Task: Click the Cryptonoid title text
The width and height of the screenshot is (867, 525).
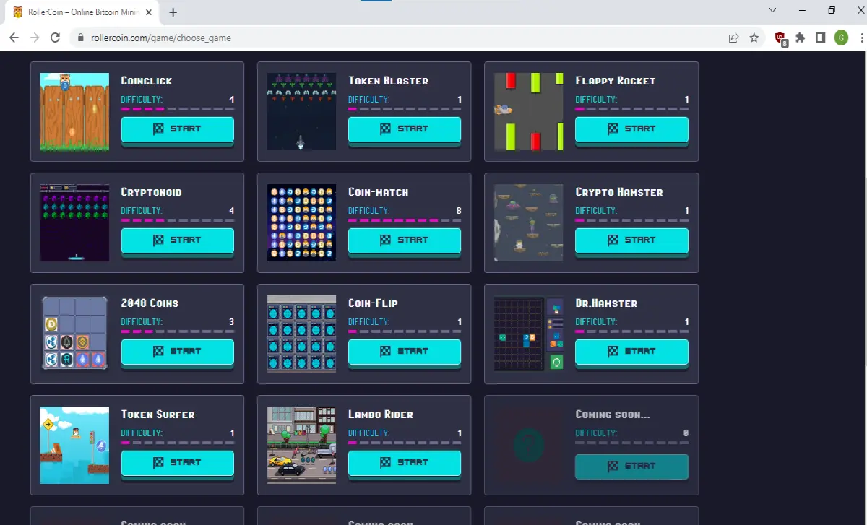Action: click(x=151, y=192)
